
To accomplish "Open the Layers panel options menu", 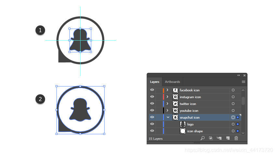I will (244, 82).
